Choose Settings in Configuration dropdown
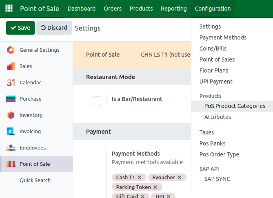Image resolution: width=273 pixels, height=198 pixels. coord(210,26)
